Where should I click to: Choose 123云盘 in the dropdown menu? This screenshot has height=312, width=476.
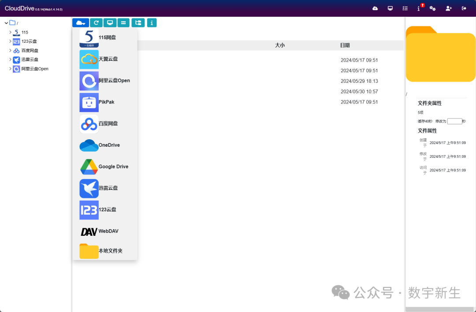click(x=105, y=210)
